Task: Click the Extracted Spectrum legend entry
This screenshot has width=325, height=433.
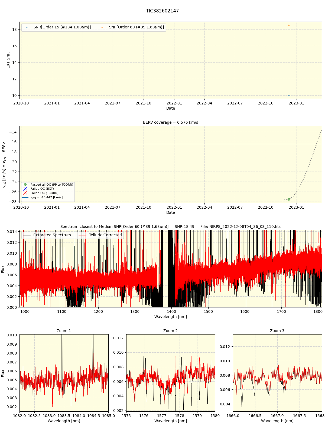Action: pyautogui.click(x=47, y=235)
